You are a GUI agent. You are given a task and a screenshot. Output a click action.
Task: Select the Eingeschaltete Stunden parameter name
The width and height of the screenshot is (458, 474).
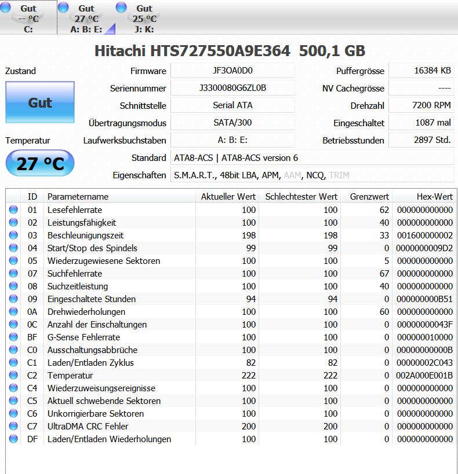(92, 299)
